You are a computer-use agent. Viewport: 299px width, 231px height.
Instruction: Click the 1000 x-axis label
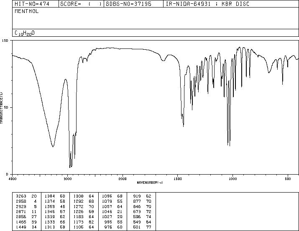(x=233, y=179)
